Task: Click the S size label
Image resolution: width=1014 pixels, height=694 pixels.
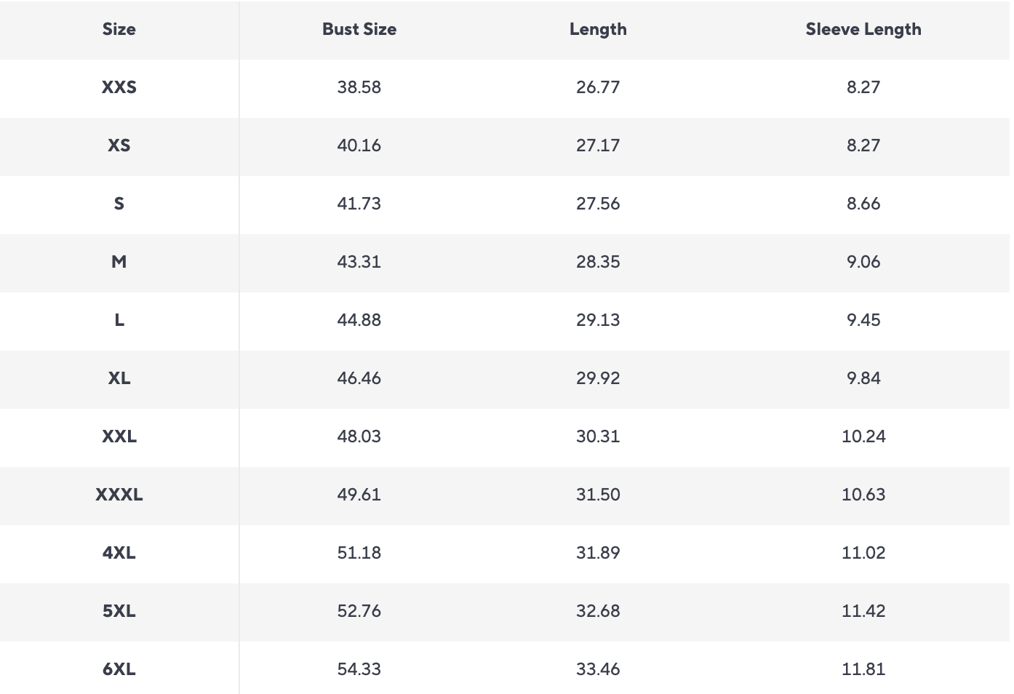Action: point(119,204)
